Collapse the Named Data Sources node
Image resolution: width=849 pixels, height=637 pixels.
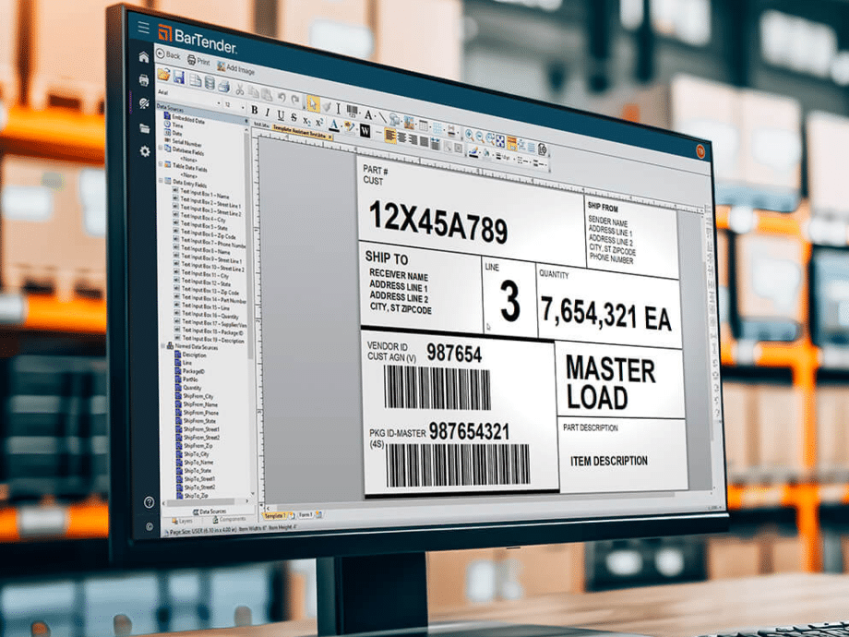[162, 346]
